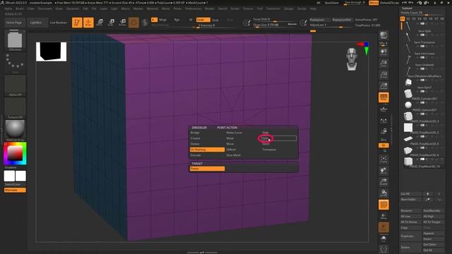Toggle the Zsub button

215,20
